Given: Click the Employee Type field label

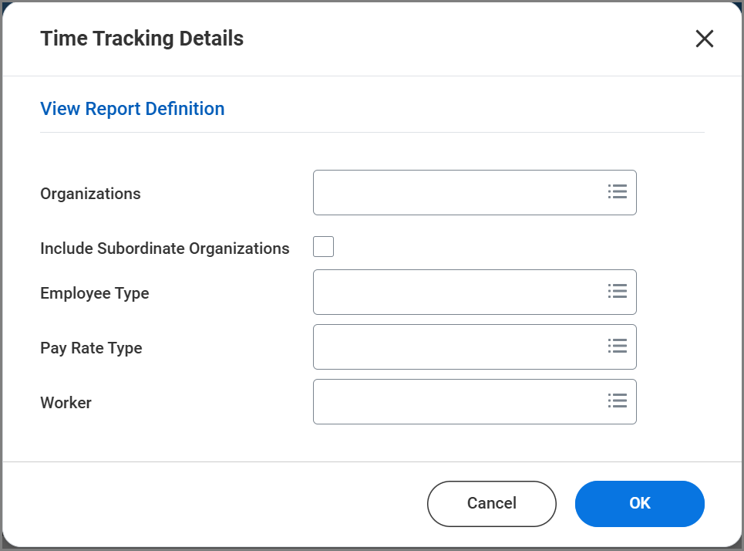Looking at the screenshot, I should (x=94, y=293).
